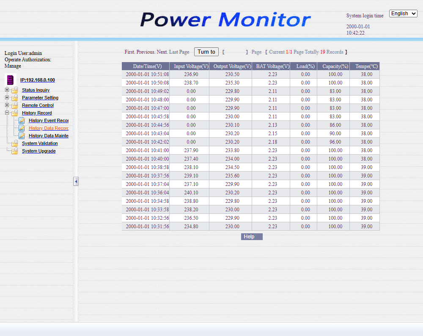Open the History Data Record page
This screenshot has height=336, width=423.
48,128
